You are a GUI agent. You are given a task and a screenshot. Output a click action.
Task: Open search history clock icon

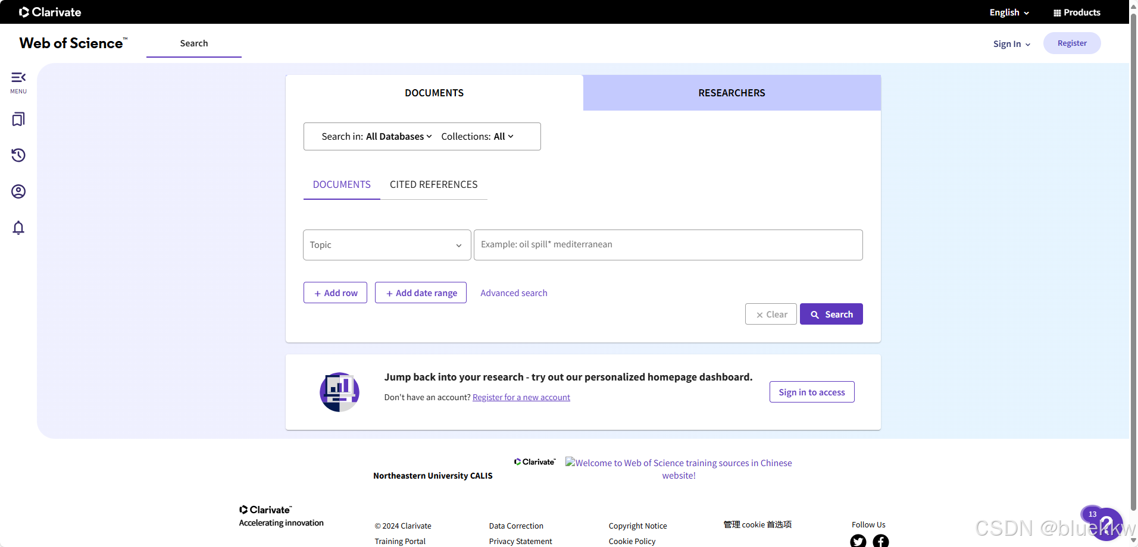(18, 155)
